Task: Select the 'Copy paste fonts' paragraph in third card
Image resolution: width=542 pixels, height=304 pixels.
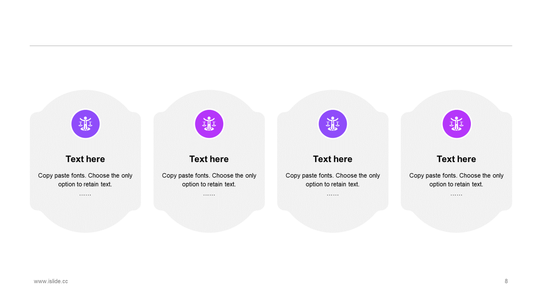Action: (333, 180)
